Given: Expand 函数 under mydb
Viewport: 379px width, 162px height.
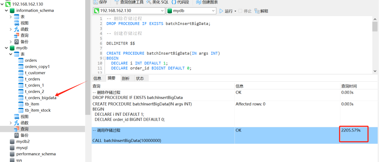Looking at the screenshot, I should click(11, 123).
